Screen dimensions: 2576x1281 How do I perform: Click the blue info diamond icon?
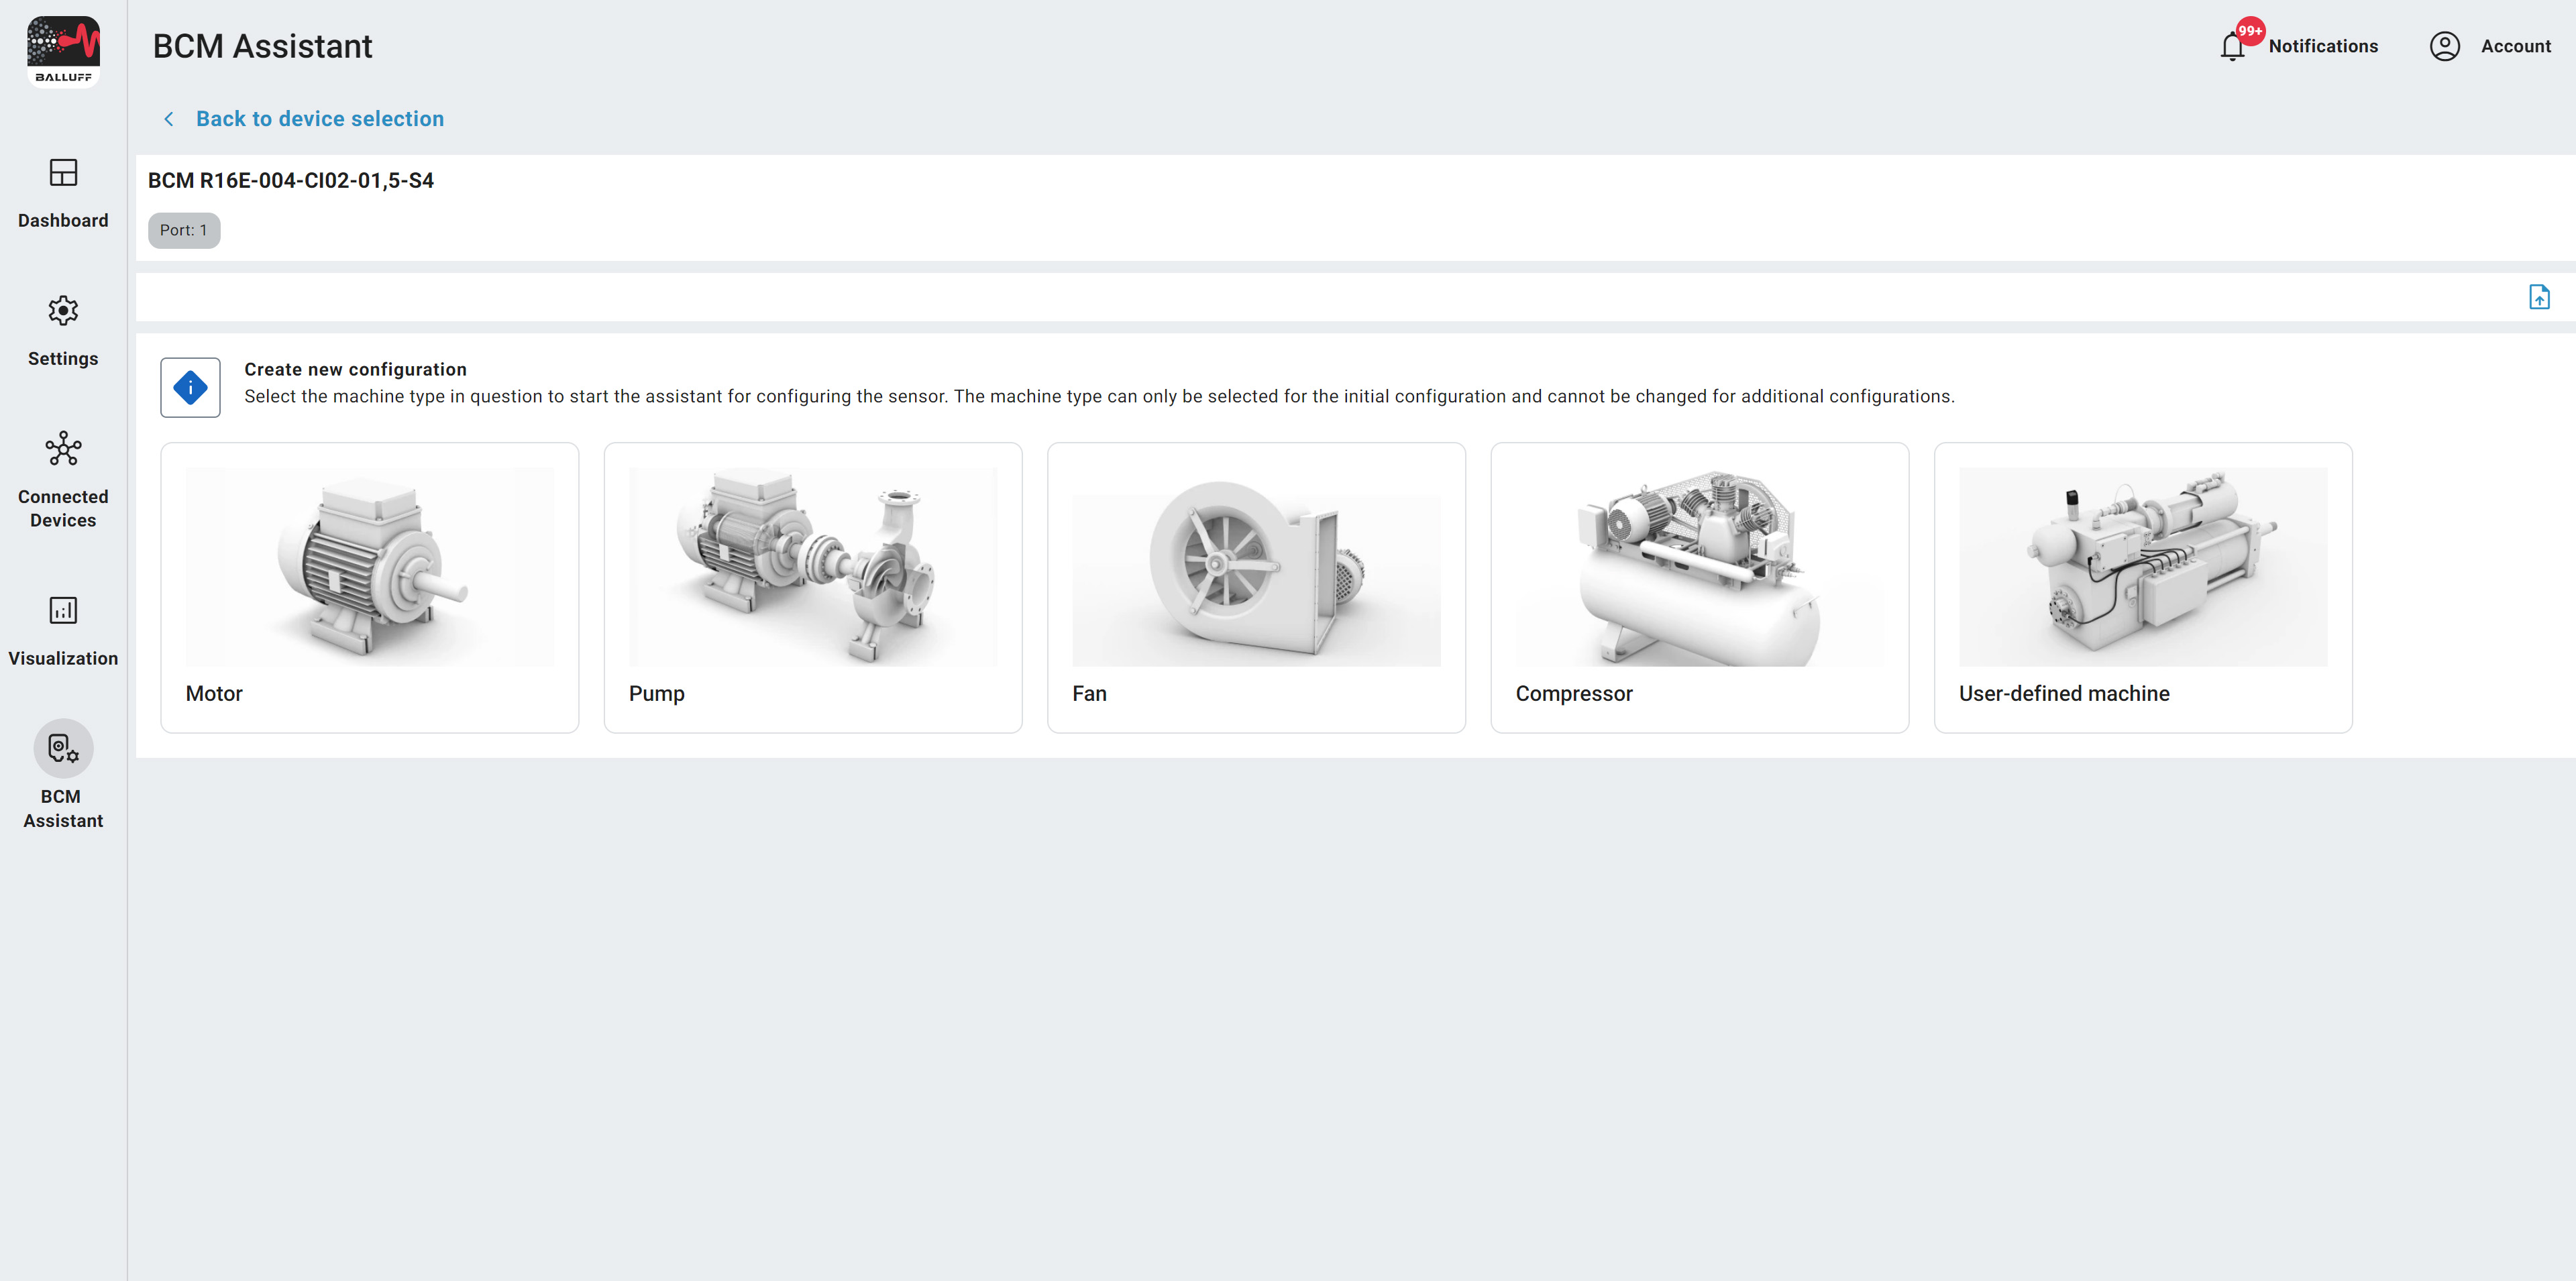click(x=190, y=388)
